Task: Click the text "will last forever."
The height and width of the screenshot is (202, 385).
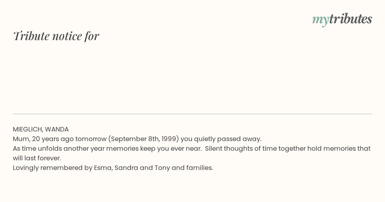Action: pos(37,158)
